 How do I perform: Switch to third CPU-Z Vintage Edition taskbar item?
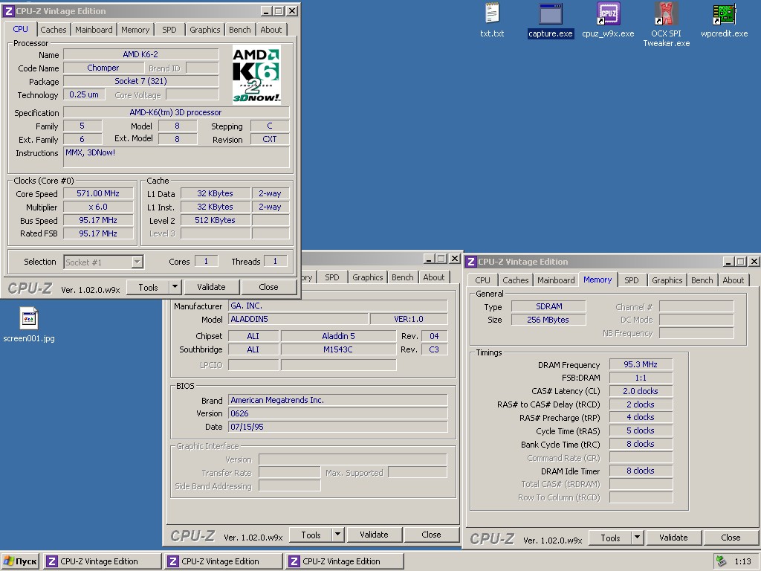[345, 561]
